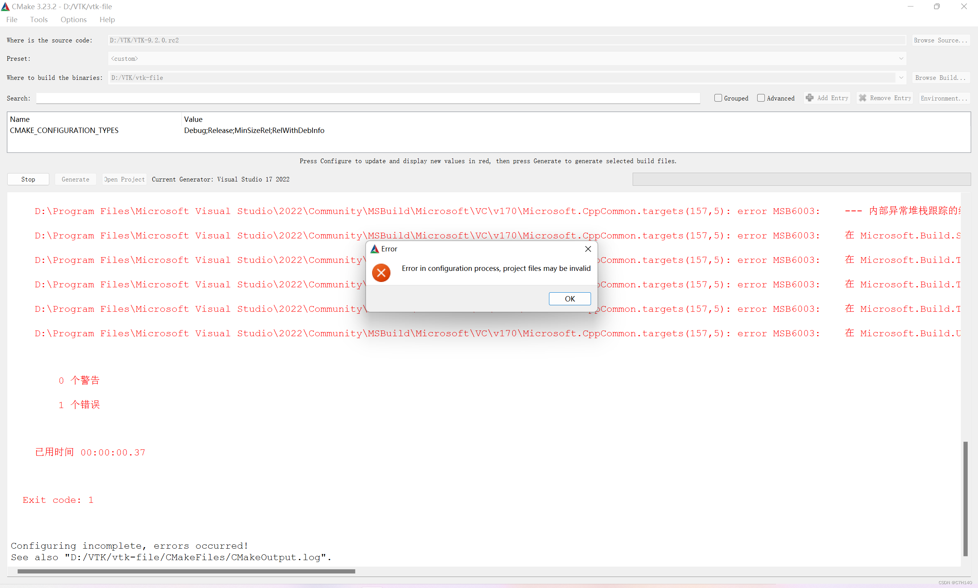Click the Remove Entry icon
Image resolution: width=978 pixels, height=588 pixels.
(x=863, y=97)
